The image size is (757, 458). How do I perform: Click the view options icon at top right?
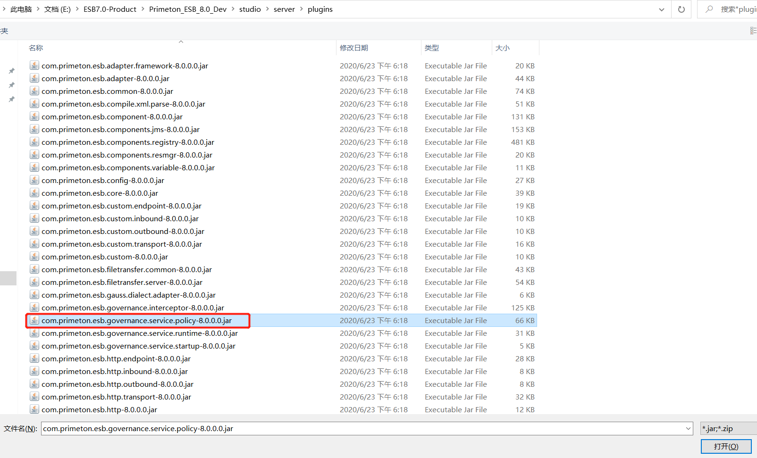click(x=752, y=31)
